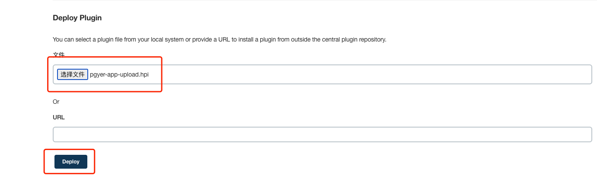The image size is (597, 176).
Task: Click the 文件 field label
Action: coord(58,54)
